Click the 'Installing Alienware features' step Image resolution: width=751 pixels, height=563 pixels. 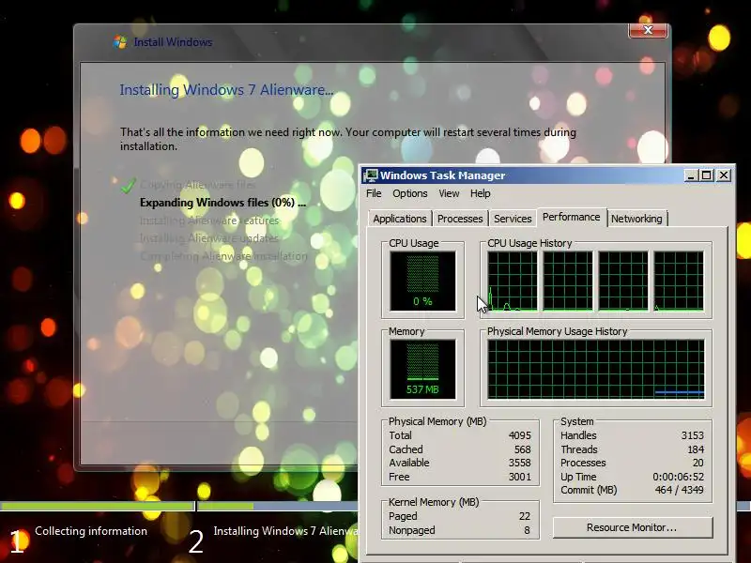pos(209,221)
